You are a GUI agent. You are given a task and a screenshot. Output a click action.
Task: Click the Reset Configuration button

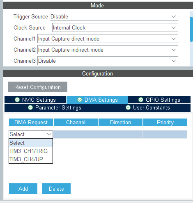[37, 87]
